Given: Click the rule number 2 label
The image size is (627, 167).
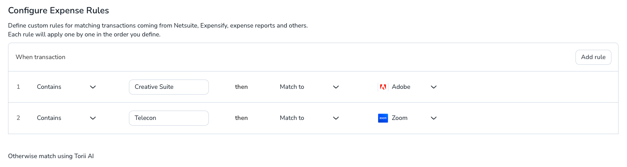Looking at the screenshot, I should point(18,118).
